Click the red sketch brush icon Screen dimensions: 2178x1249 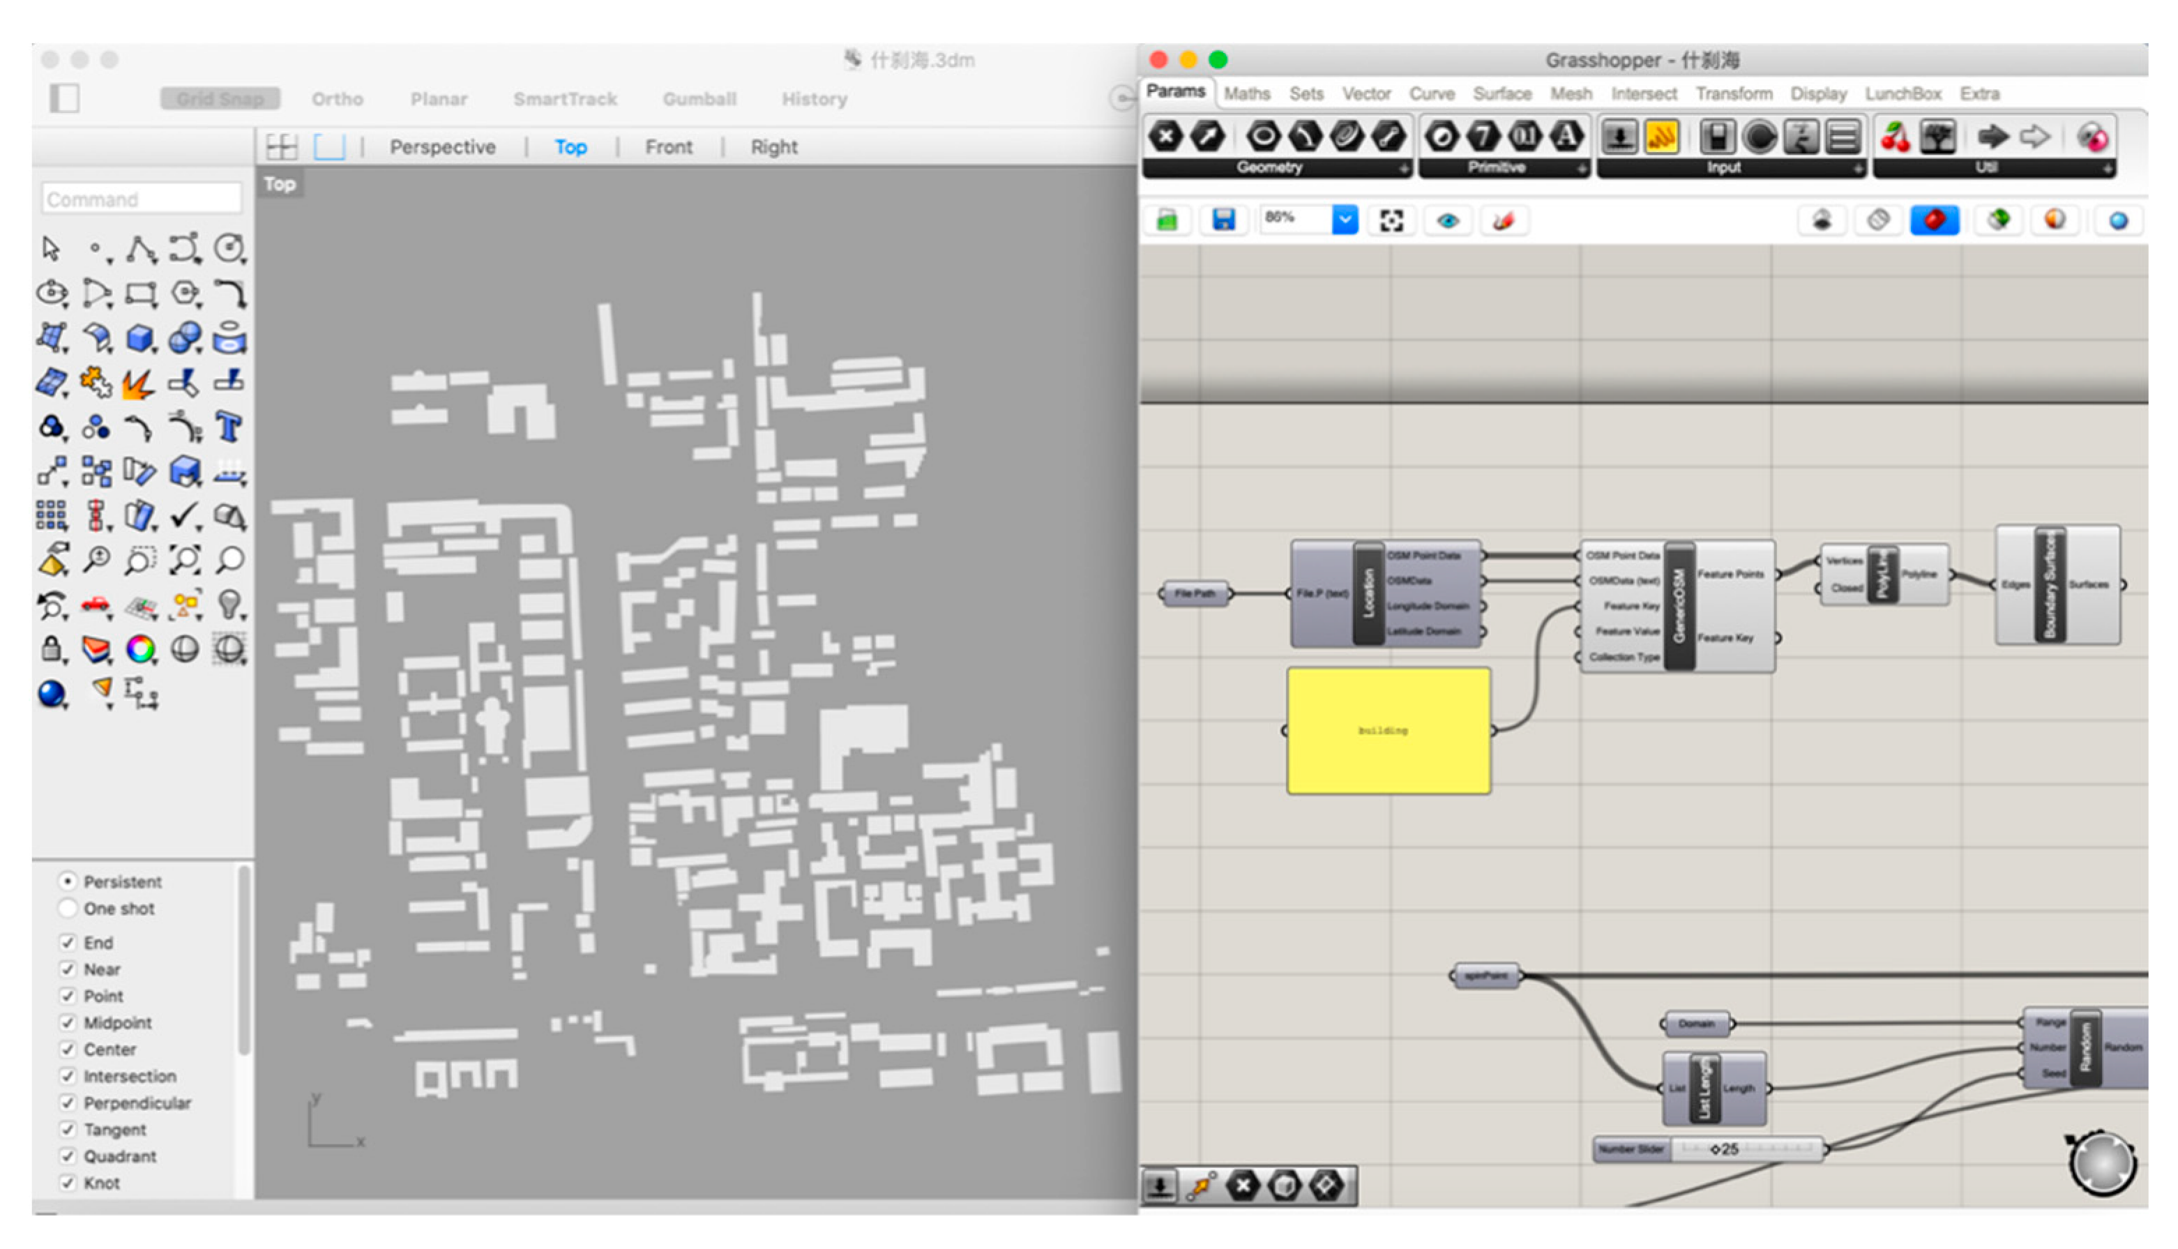1503,220
